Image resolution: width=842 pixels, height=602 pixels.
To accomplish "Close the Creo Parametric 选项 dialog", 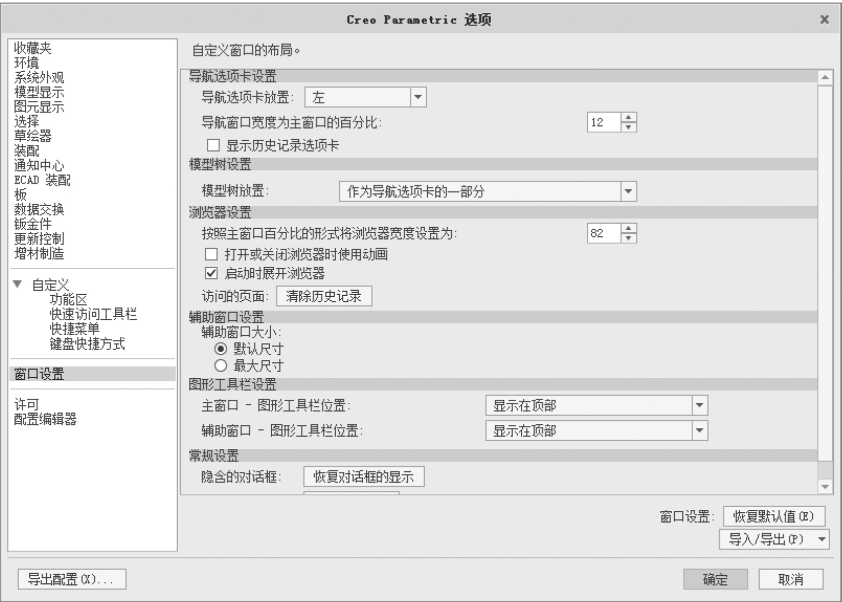I will pyautogui.click(x=824, y=20).
